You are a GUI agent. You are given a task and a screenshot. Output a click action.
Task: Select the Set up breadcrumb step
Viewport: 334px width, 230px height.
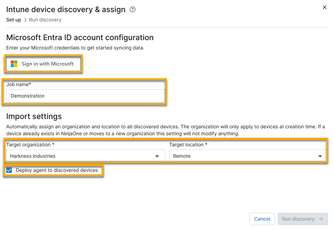[x=13, y=20]
